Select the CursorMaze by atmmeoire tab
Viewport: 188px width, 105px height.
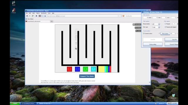[38, 21]
